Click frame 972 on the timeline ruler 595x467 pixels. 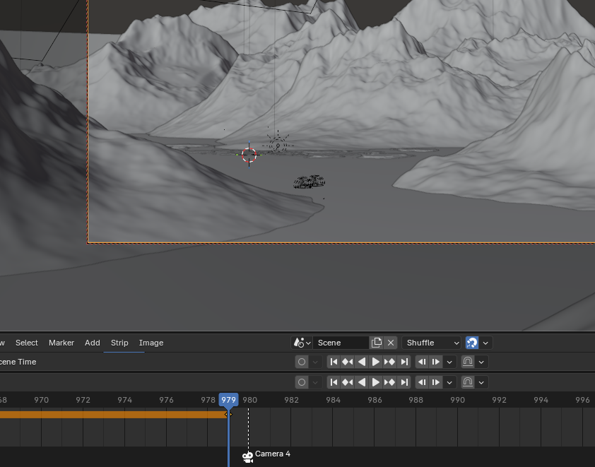83,400
